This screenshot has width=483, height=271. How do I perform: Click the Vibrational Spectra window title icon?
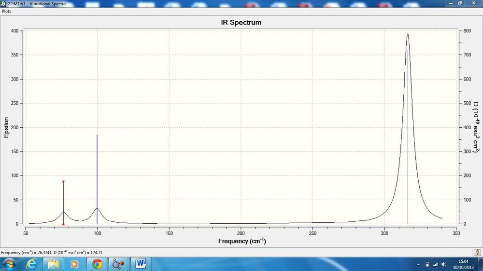pos(3,4)
